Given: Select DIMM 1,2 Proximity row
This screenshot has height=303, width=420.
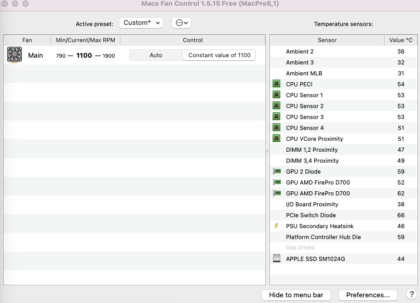Looking at the screenshot, I should point(344,150).
